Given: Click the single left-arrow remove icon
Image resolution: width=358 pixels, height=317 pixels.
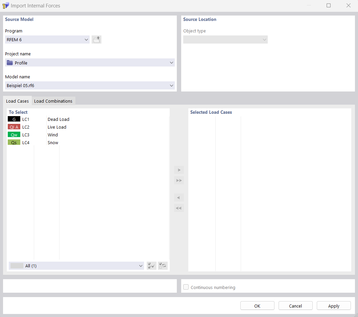Looking at the screenshot, I should pyautogui.click(x=179, y=197).
